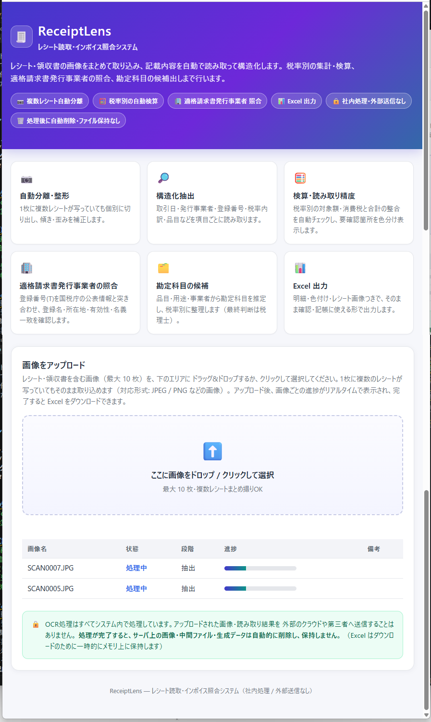Image resolution: width=431 pixels, height=722 pixels.
Task: Select the 適格請求書発行事業者 照合 badge
Action: [217, 101]
